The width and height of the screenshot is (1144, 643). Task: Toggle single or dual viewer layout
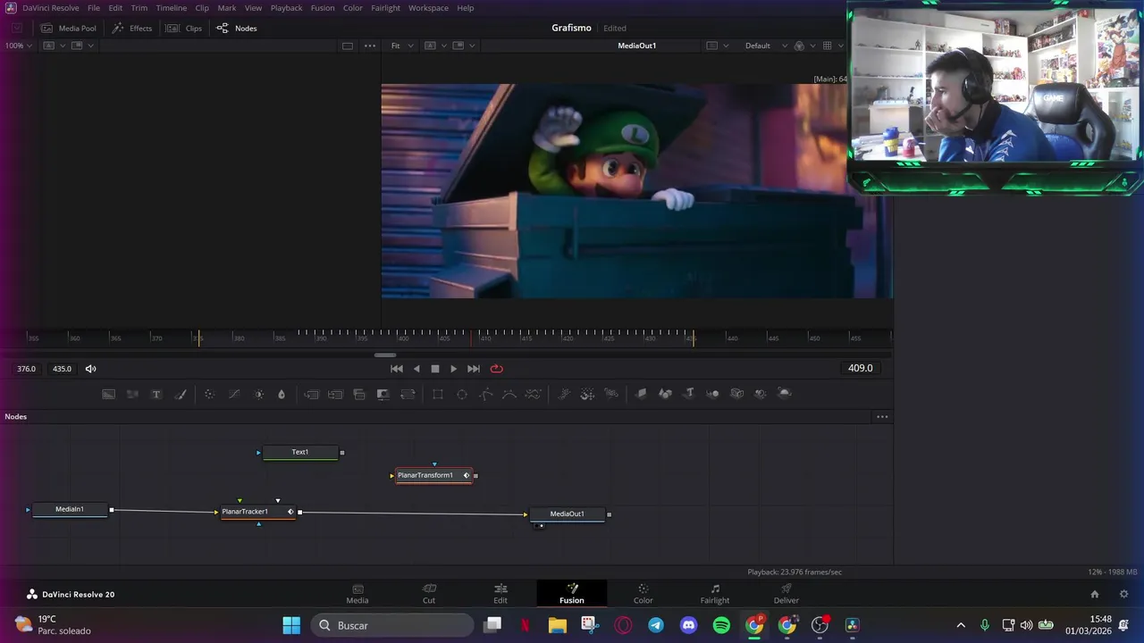[x=348, y=46]
